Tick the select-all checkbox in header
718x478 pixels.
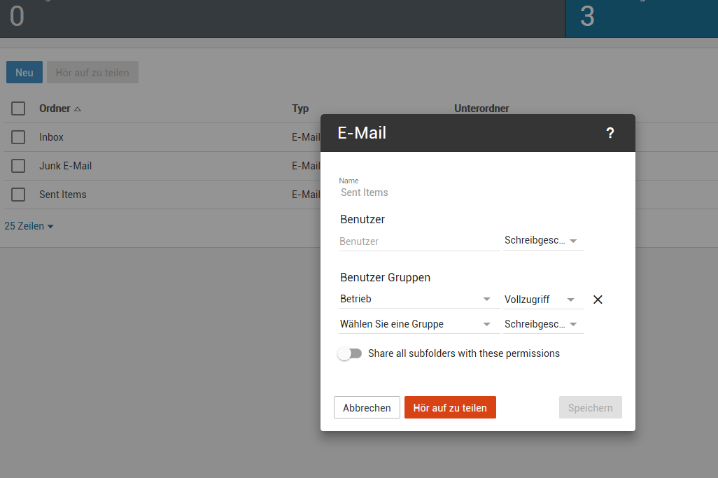tap(18, 108)
